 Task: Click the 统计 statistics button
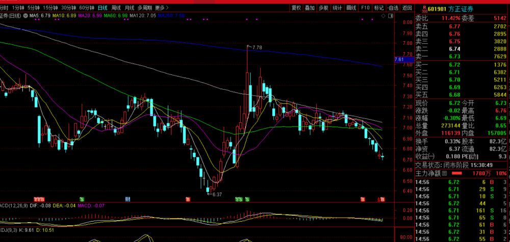pyautogui.click(x=337, y=8)
